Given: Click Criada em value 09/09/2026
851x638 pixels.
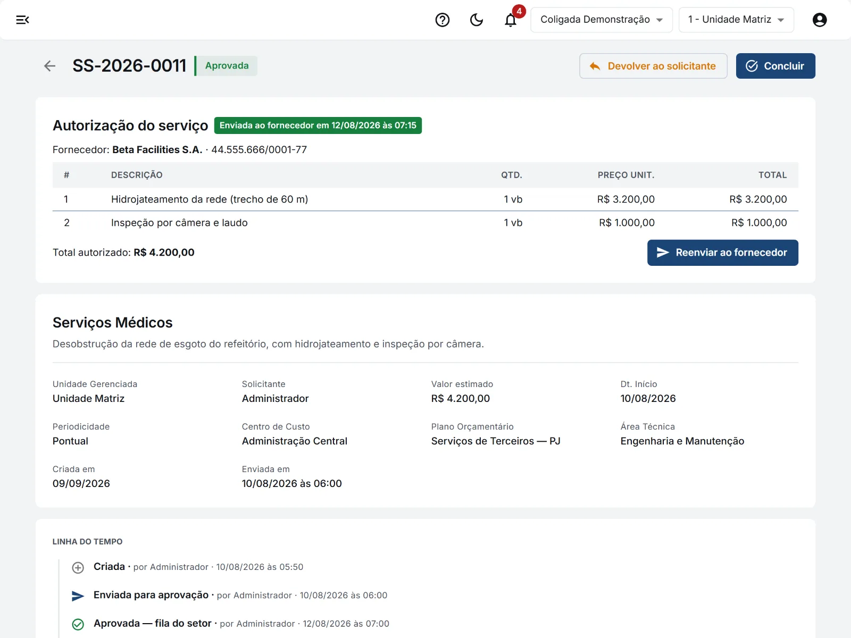Looking at the screenshot, I should tap(81, 484).
